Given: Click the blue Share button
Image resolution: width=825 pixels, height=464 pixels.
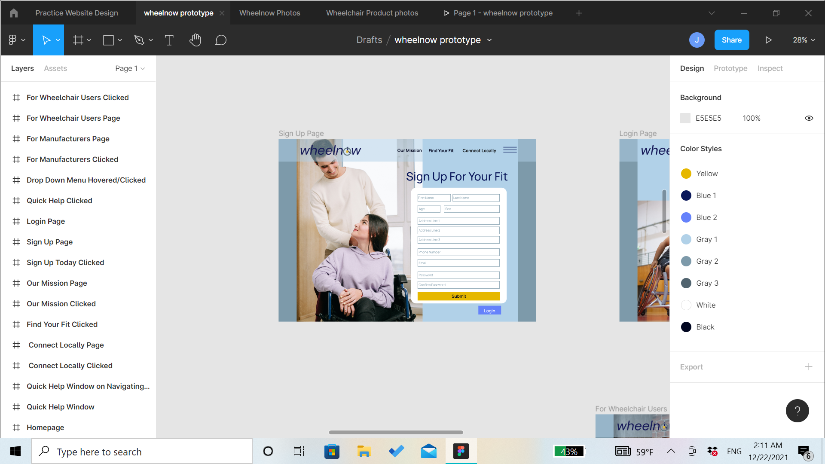Looking at the screenshot, I should click(x=731, y=40).
